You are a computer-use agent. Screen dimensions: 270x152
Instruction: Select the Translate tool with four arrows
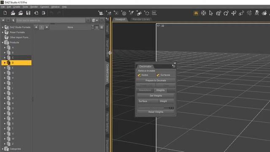click(234, 13)
